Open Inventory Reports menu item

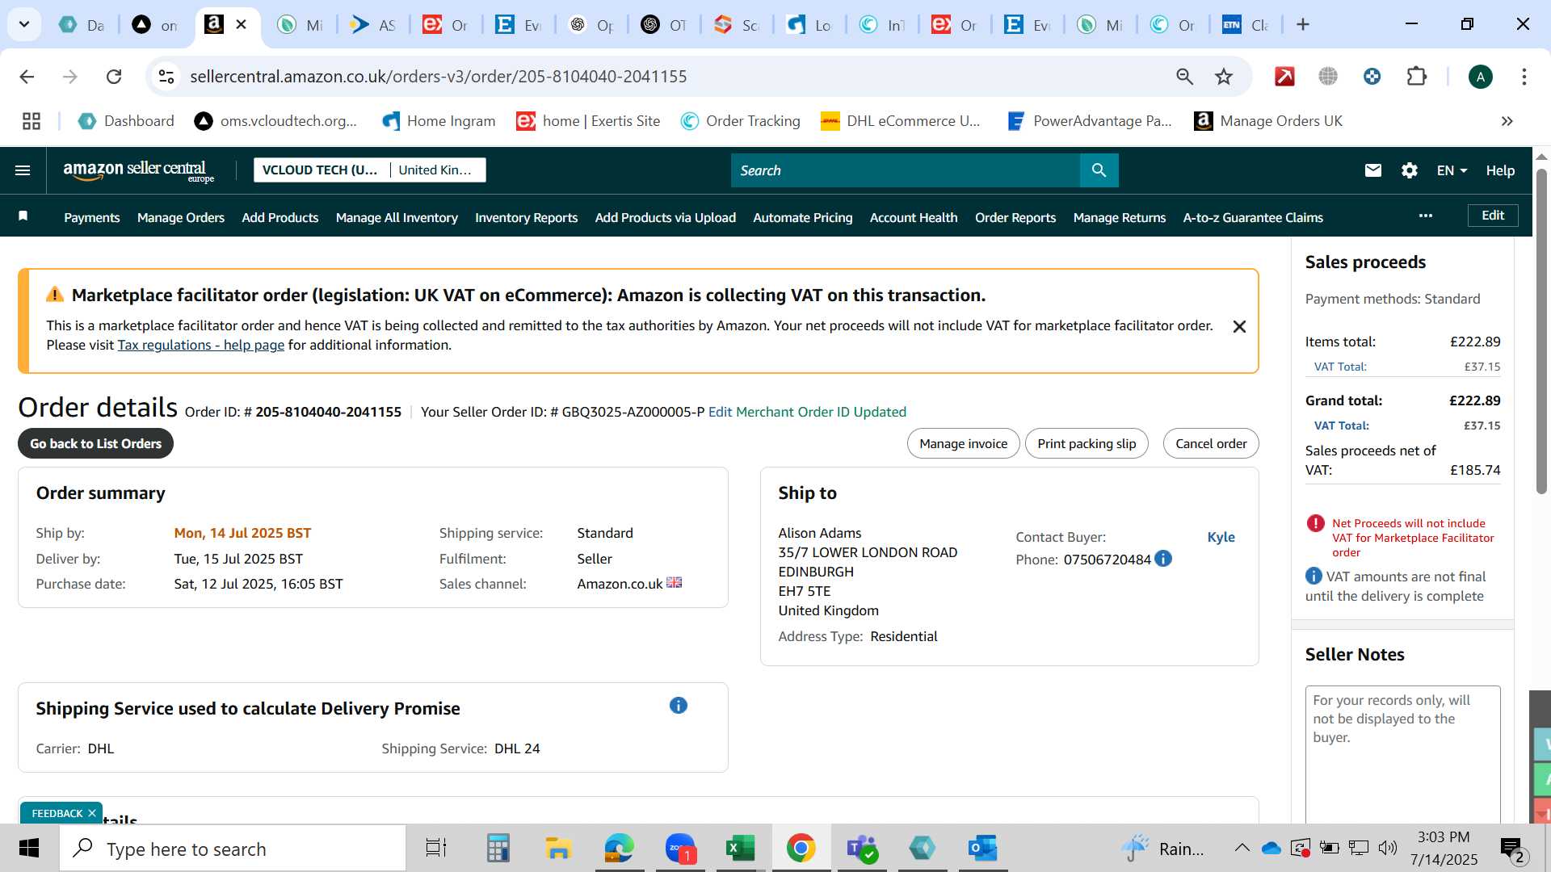[527, 217]
